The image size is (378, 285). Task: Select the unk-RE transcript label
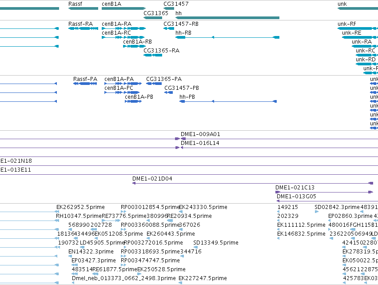click(x=351, y=33)
